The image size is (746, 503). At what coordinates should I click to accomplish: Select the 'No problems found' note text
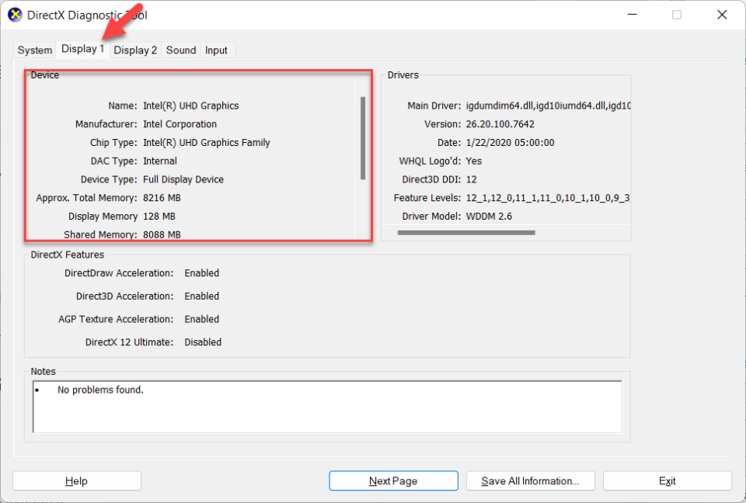tap(100, 389)
